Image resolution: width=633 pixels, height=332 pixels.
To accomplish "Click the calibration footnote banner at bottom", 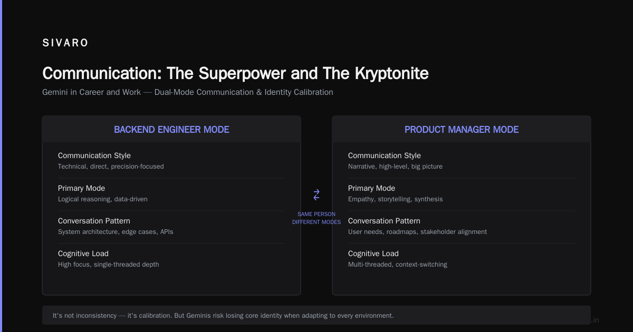I will coord(316,315).
